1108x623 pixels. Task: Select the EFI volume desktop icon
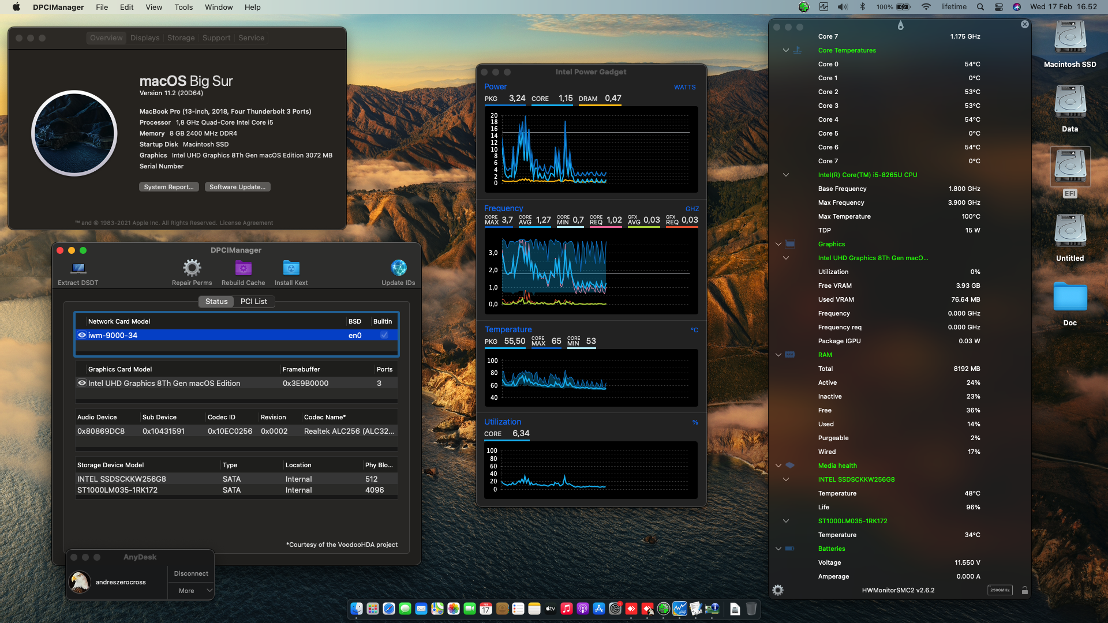click(1070, 167)
